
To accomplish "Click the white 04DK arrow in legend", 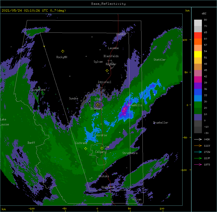I will (198, 139).
